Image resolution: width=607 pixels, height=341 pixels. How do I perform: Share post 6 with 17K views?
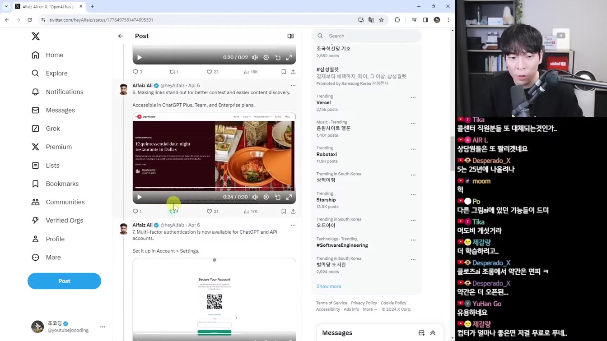tap(293, 211)
